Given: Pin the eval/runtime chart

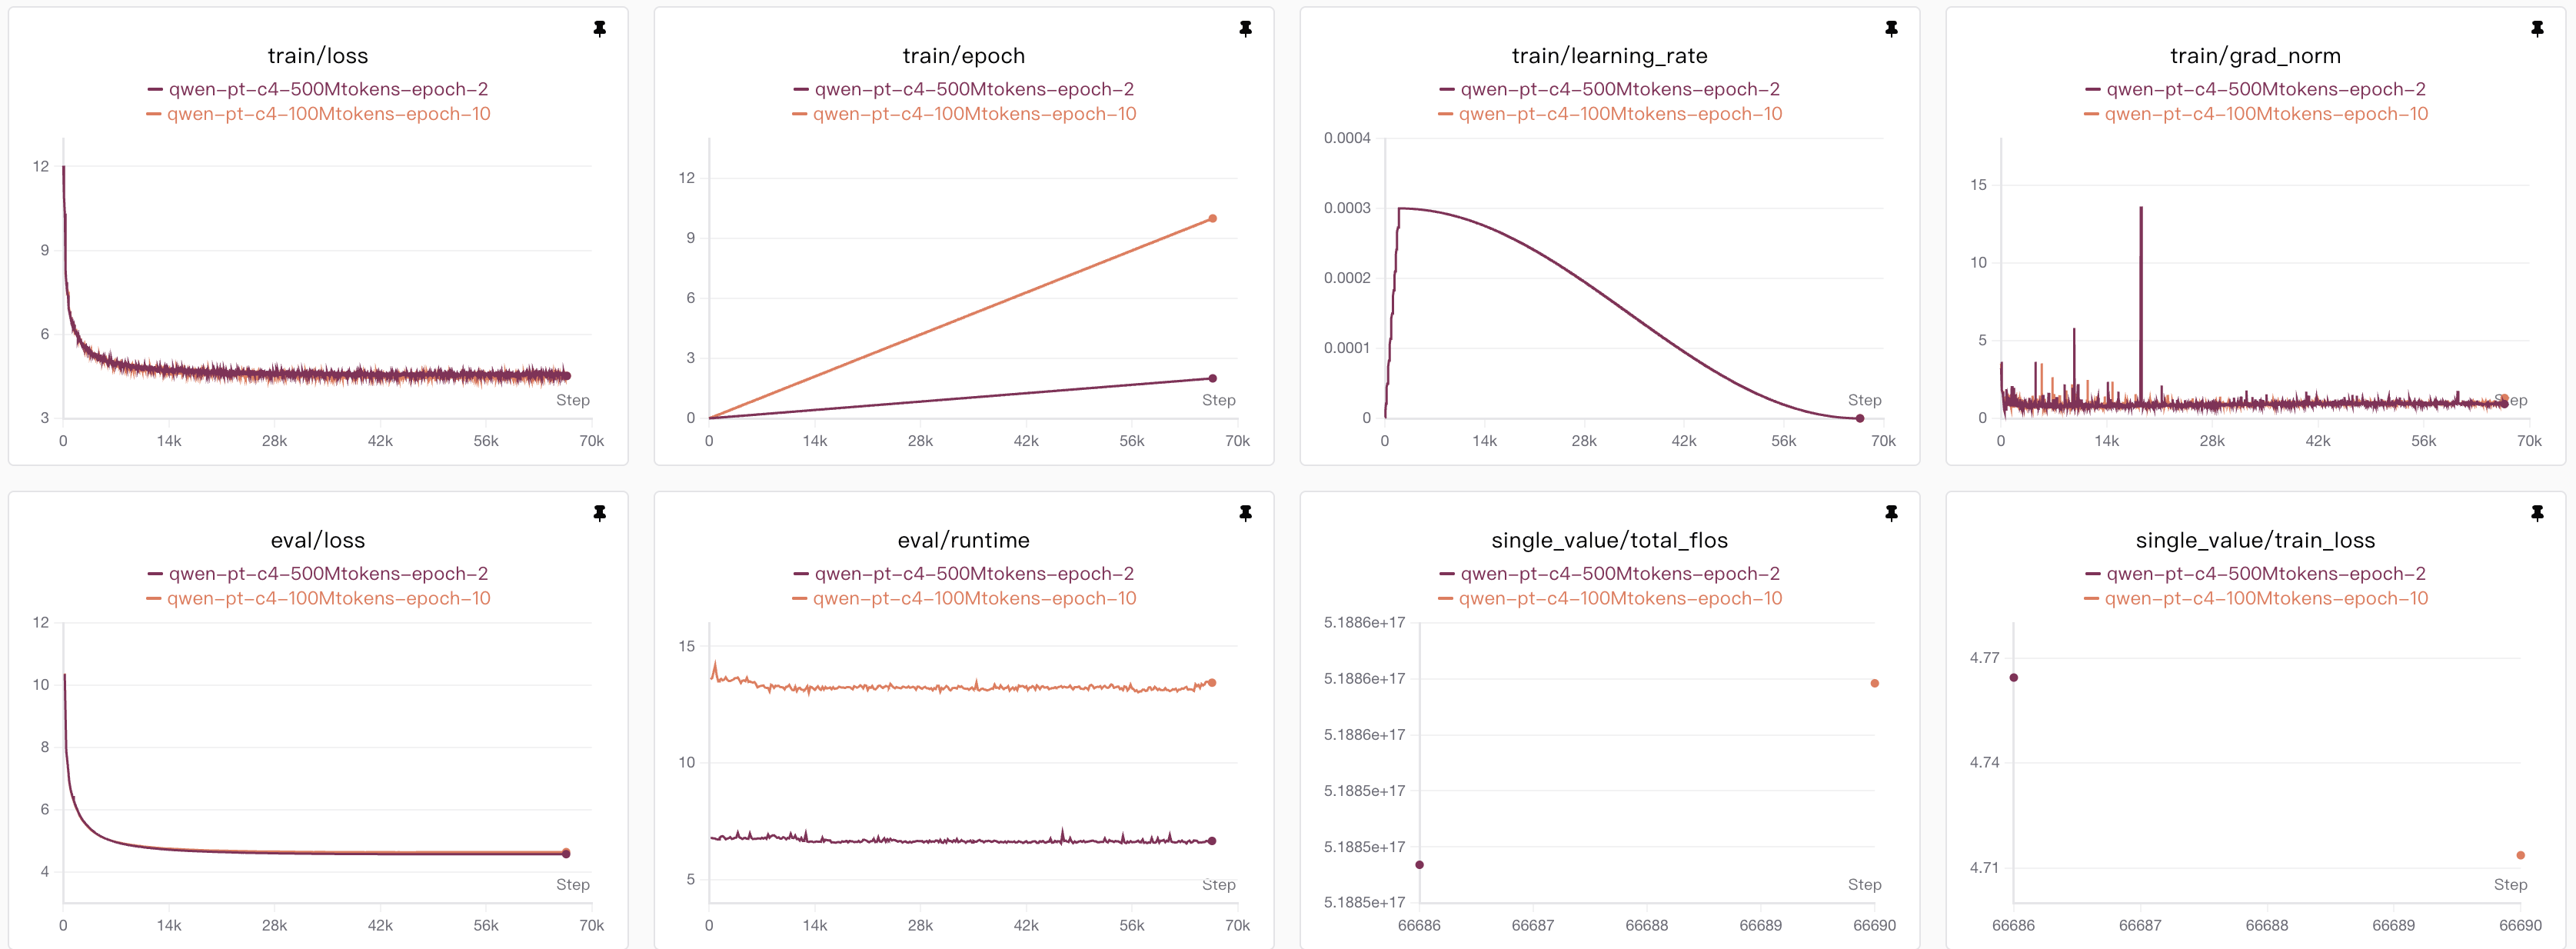Looking at the screenshot, I should point(1245,513).
